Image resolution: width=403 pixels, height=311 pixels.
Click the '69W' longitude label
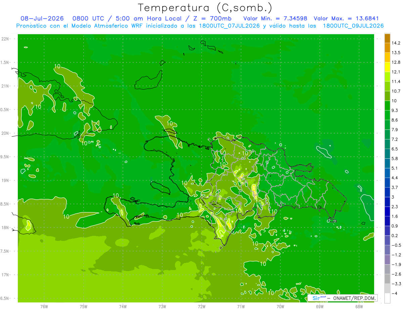[x=320, y=307]
